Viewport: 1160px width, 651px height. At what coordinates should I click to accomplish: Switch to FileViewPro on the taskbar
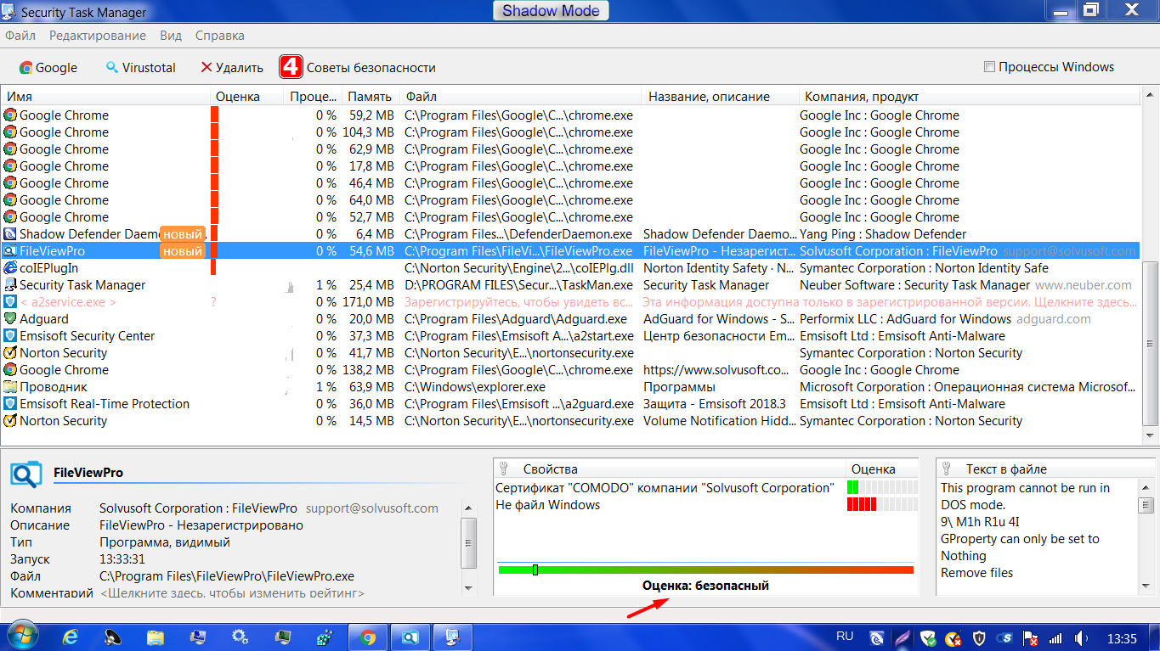(x=410, y=637)
